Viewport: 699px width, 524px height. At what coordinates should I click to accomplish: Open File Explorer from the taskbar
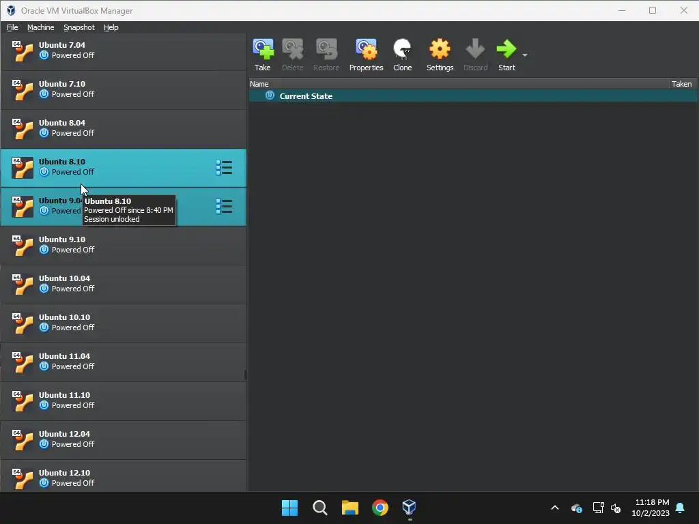pos(350,508)
